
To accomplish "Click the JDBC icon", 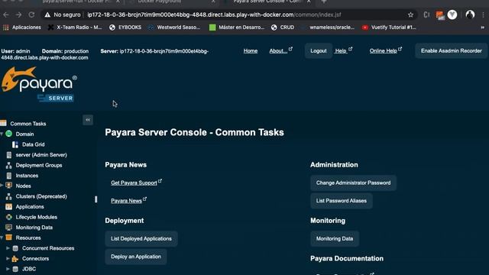I will pyautogui.click(x=15, y=269).
